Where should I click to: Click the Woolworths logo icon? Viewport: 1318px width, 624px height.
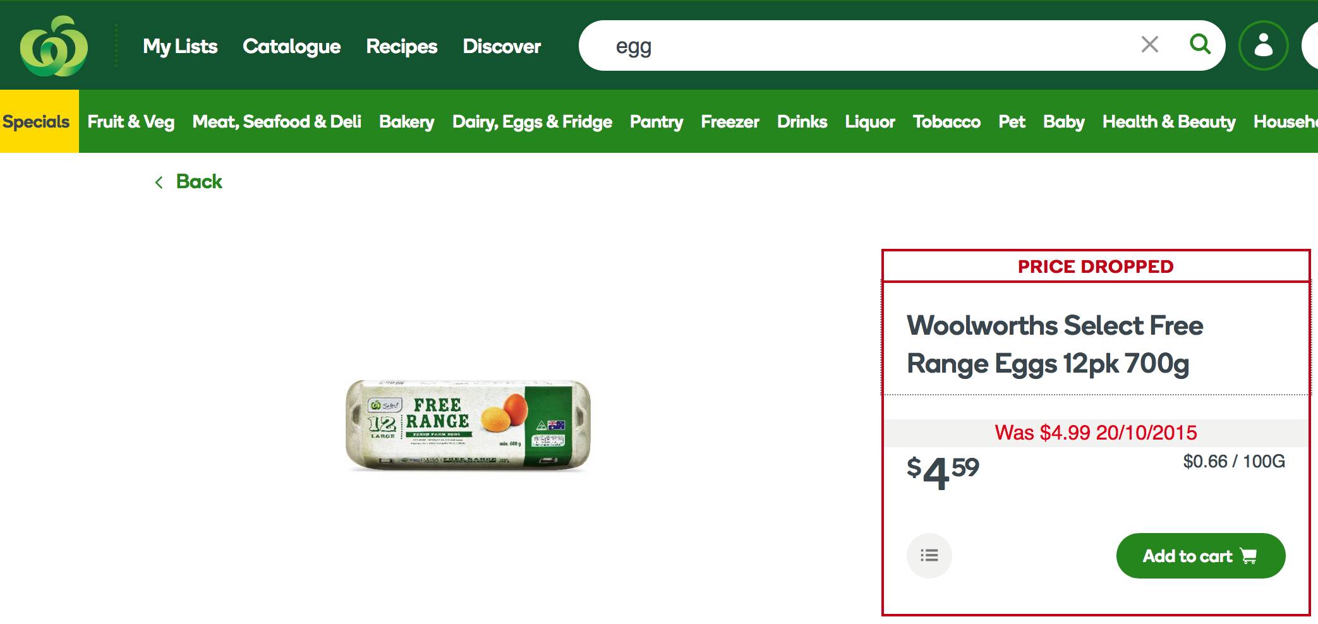(x=54, y=46)
